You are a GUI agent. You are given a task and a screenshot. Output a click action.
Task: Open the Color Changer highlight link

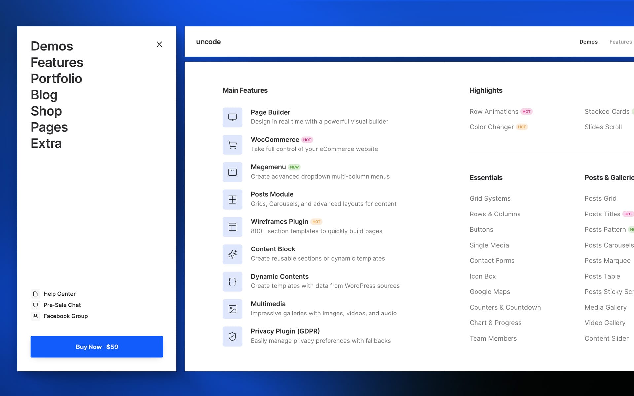[x=492, y=127]
